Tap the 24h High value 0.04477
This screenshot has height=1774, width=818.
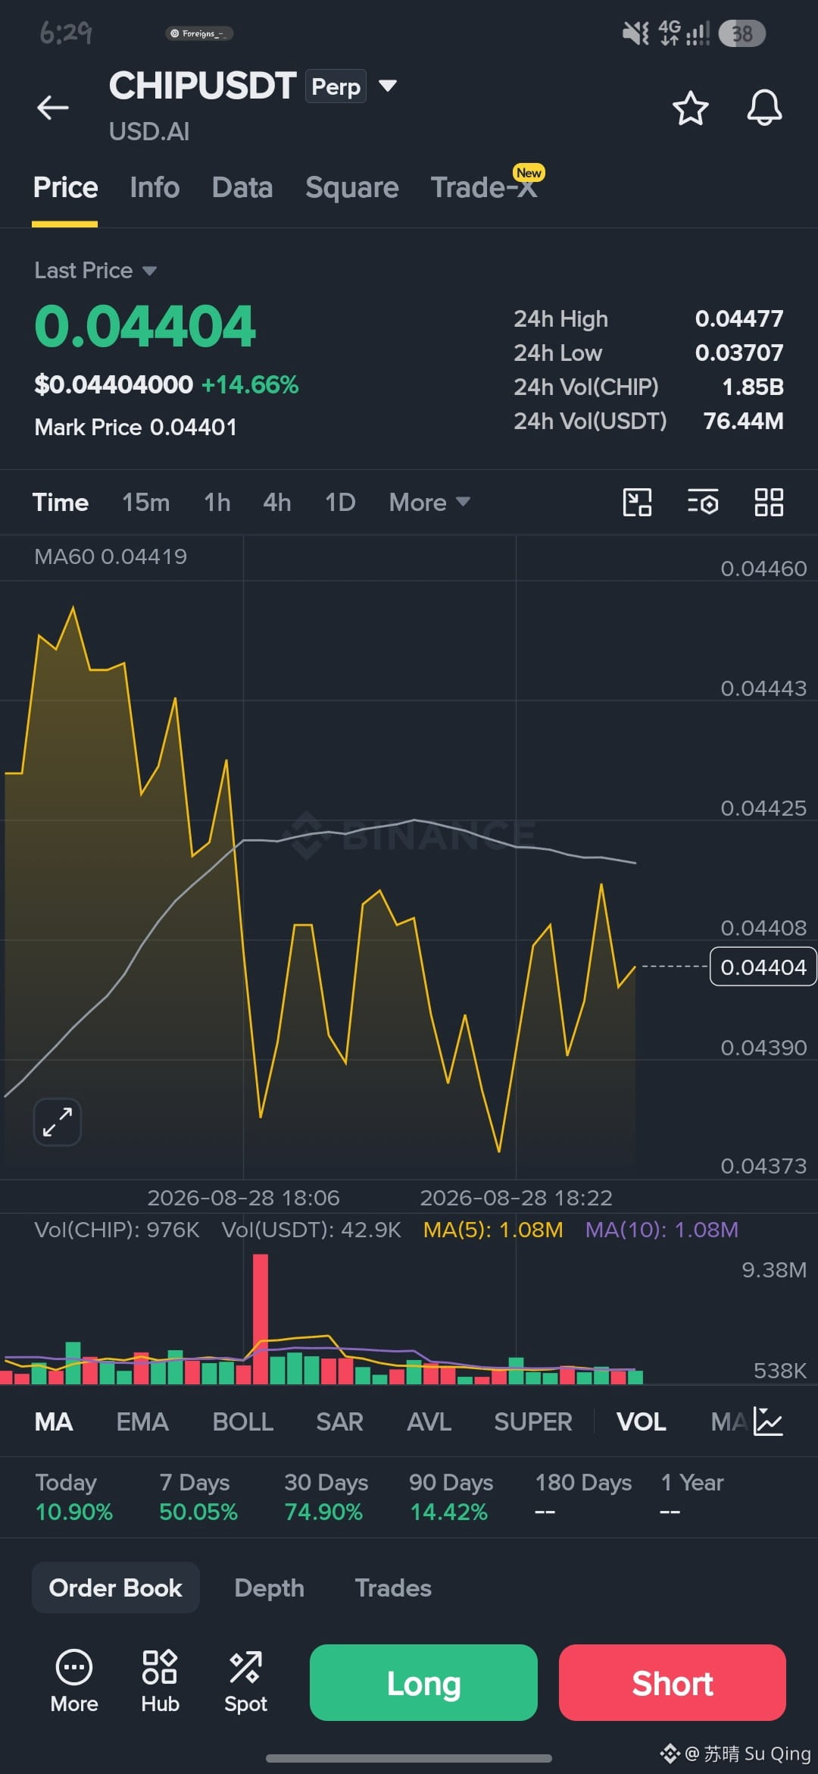point(739,318)
